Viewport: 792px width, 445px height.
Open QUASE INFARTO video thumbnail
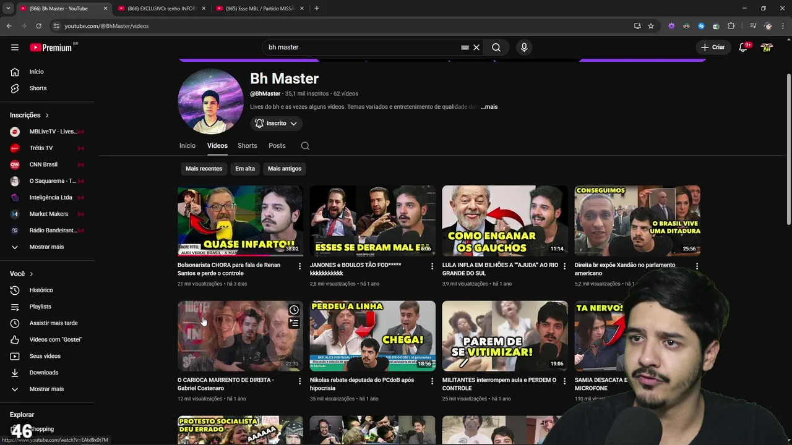[240, 221]
